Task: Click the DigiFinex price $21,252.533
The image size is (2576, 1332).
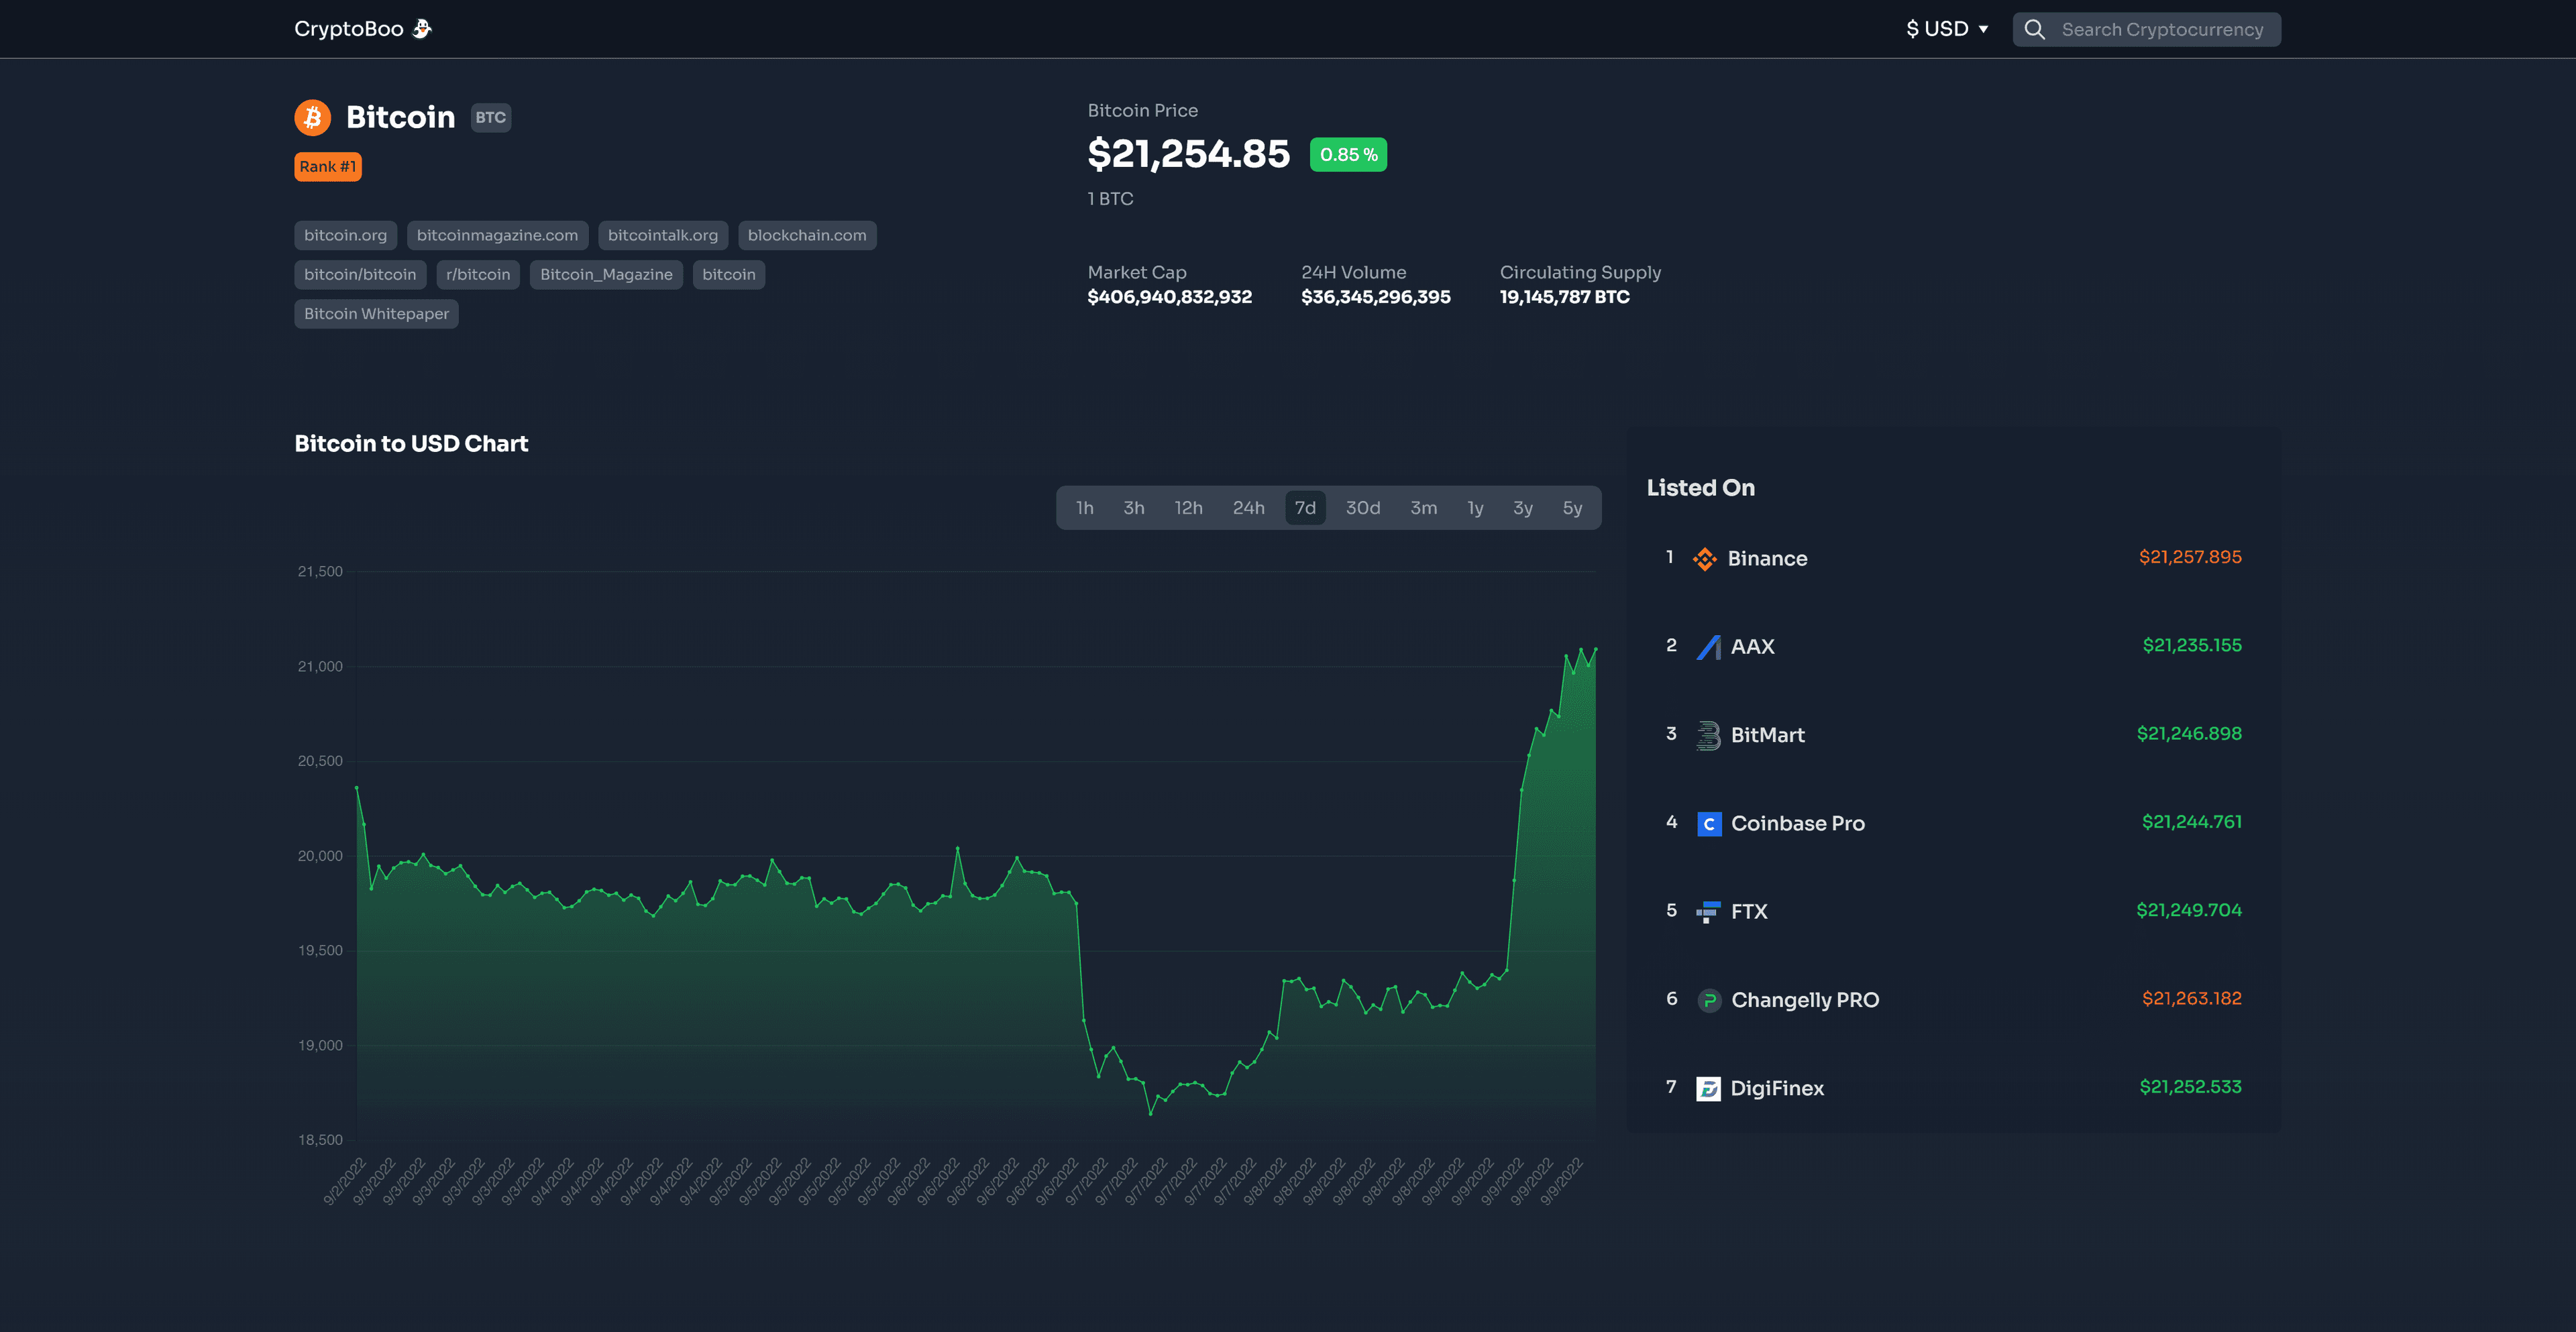Action: 2190,1087
